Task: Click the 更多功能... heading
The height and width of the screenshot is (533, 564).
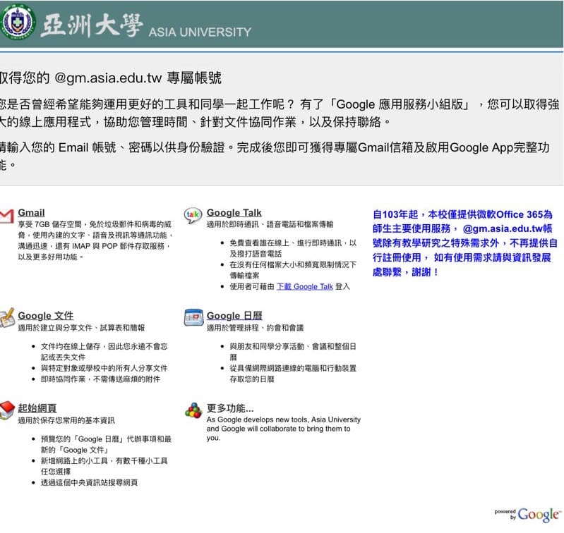Action: [230, 408]
